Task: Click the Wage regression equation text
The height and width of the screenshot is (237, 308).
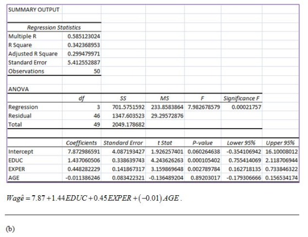Action: point(94,198)
